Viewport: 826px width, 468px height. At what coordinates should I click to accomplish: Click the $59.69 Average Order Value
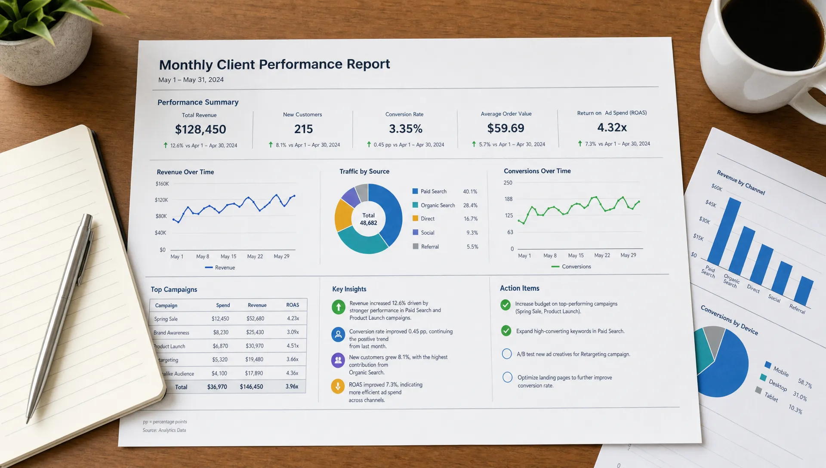pos(506,128)
